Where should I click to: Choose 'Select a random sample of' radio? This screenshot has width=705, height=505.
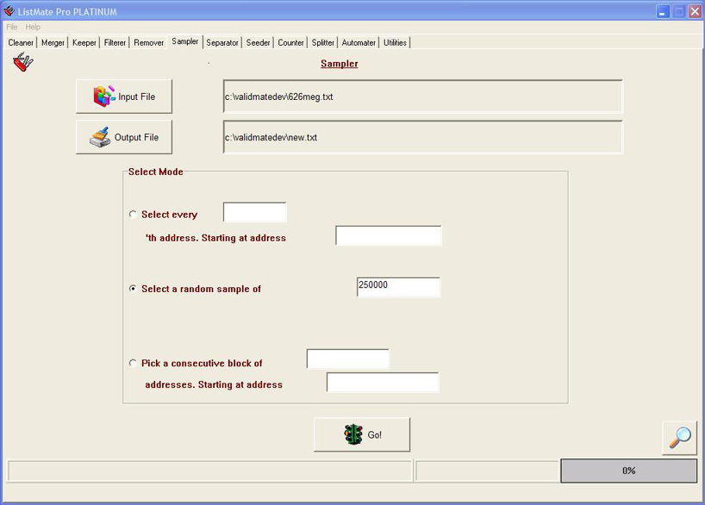tap(133, 289)
